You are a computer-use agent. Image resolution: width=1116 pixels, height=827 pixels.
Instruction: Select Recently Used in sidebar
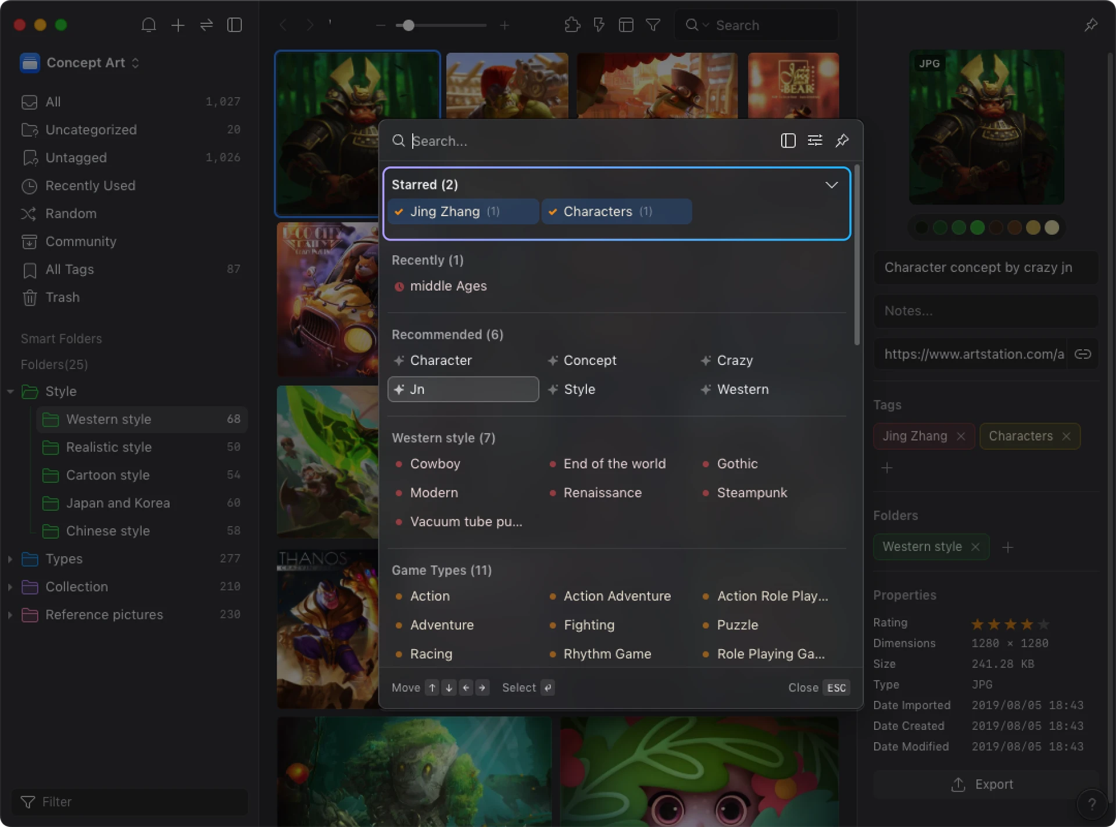click(90, 186)
